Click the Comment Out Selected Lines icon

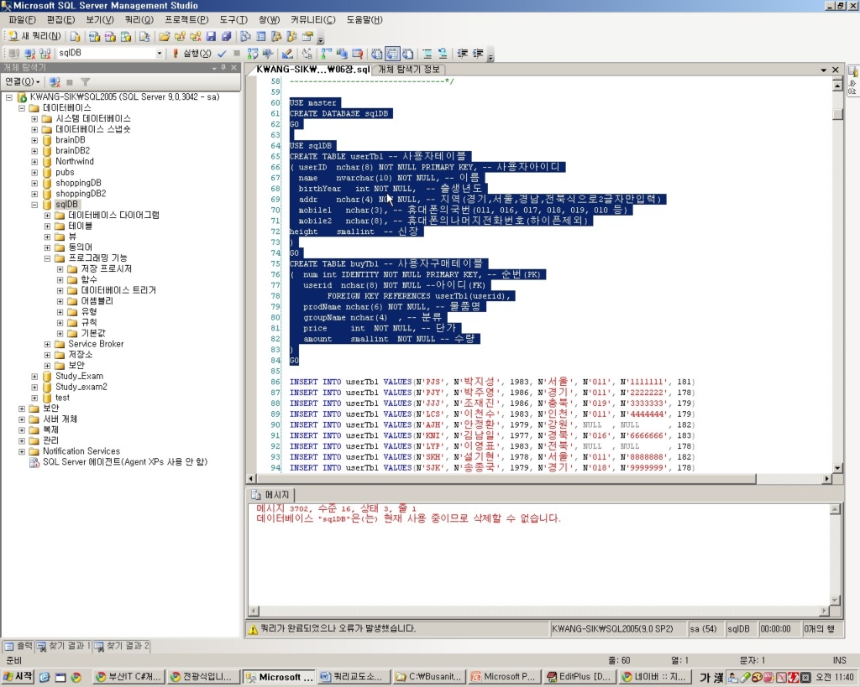[x=427, y=53]
